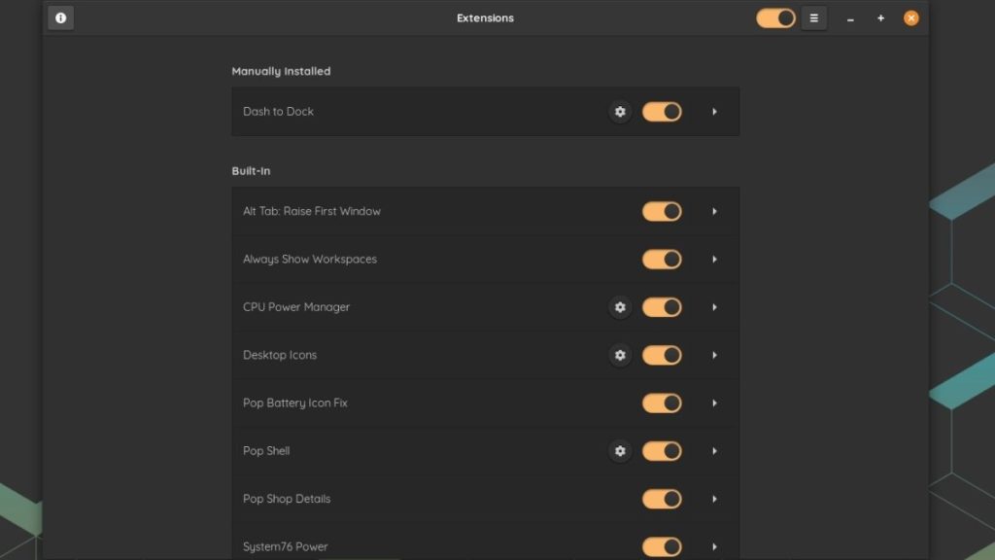Expand the Dash to Dock row details
Image resolution: width=995 pixels, height=560 pixels.
pos(714,111)
